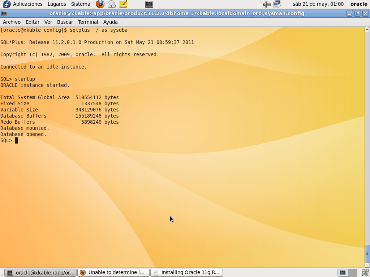This screenshot has height=277, width=370.
Task: Click the 'ORACLE instance started.' line
Action: 35,85
